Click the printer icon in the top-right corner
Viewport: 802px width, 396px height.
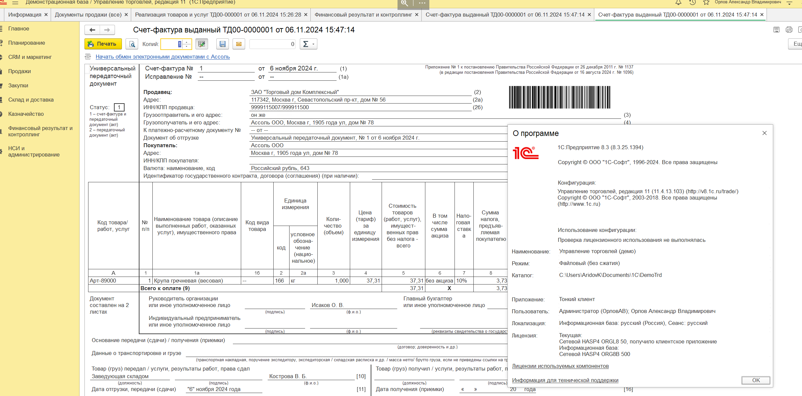tap(789, 30)
